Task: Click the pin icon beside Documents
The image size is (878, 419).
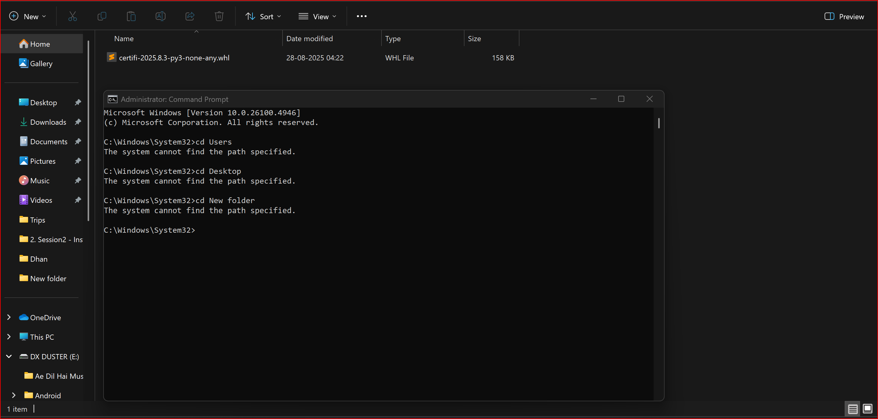Action: tap(78, 141)
